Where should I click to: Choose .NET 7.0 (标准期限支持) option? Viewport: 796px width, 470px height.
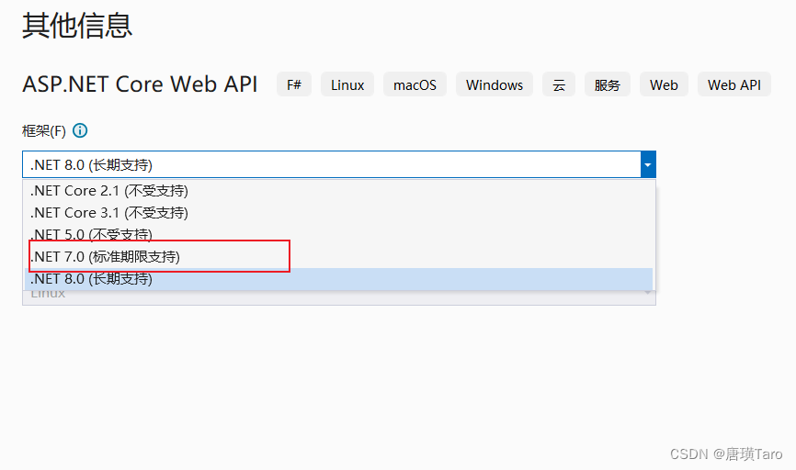tap(338, 257)
